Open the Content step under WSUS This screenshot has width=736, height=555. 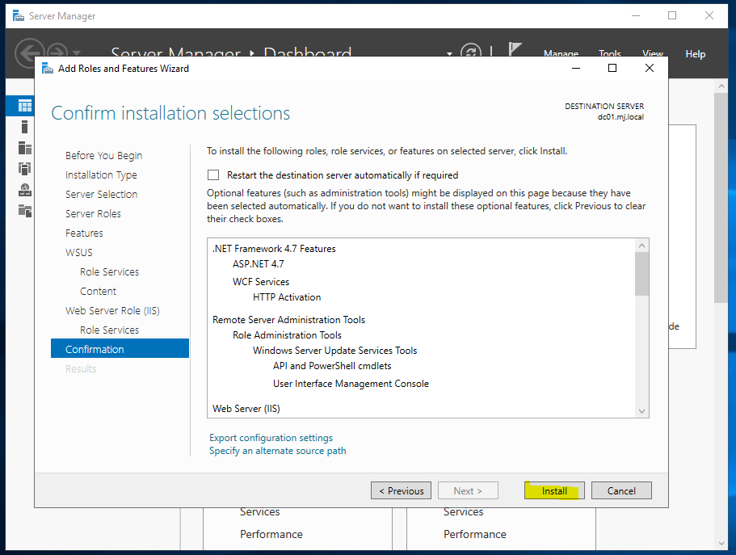98,291
